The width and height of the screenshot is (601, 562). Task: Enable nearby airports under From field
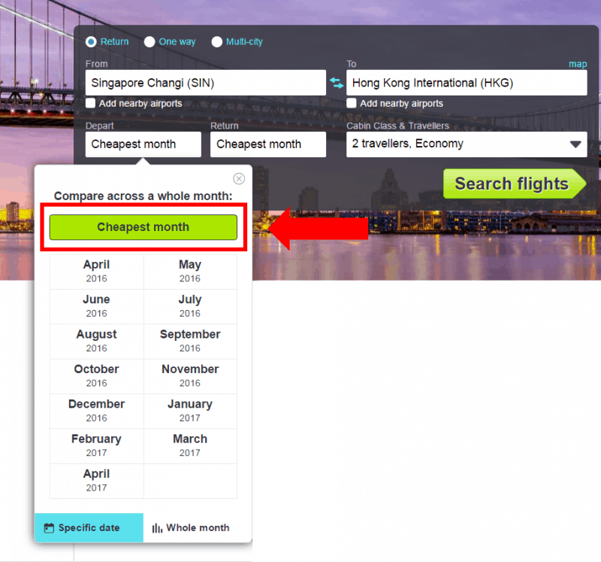[91, 103]
